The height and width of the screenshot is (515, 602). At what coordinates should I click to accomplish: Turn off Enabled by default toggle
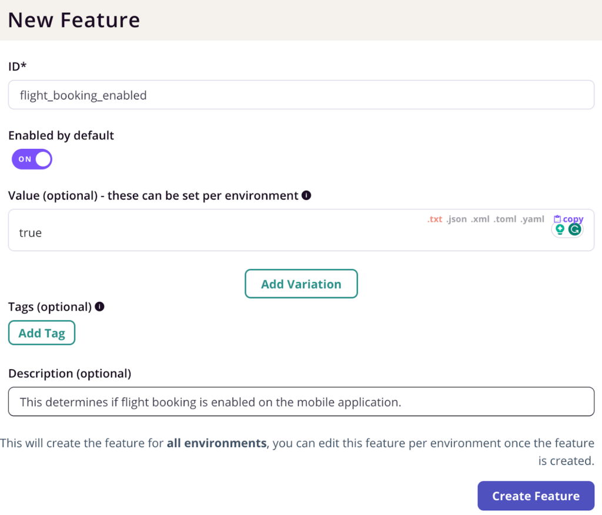point(32,159)
